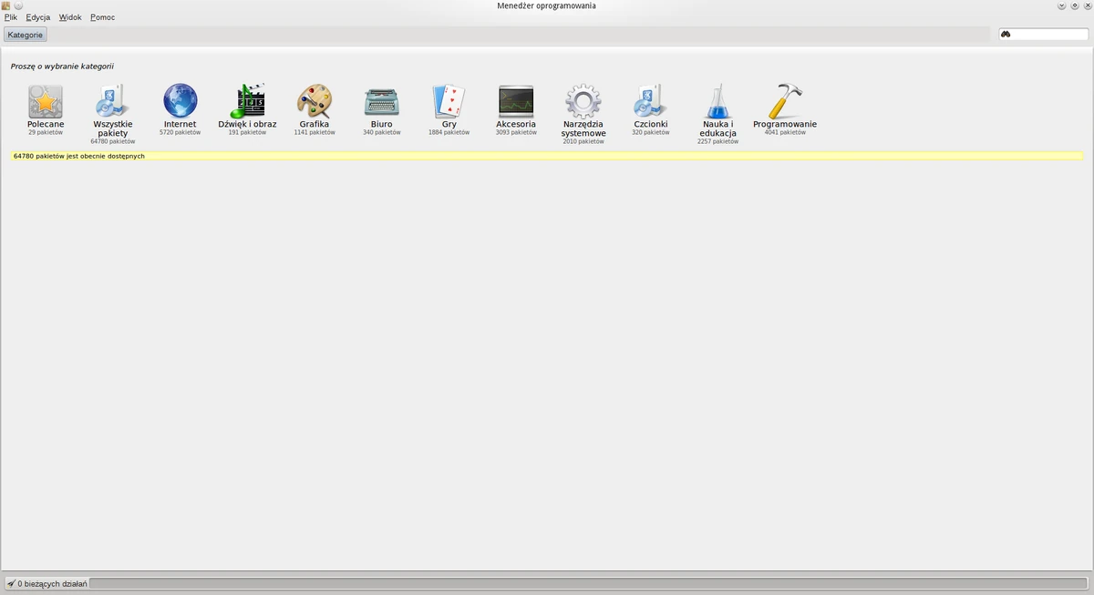Select the Akcesoria category
Viewport: 1094px width, 595px height.
(x=516, y=100)
